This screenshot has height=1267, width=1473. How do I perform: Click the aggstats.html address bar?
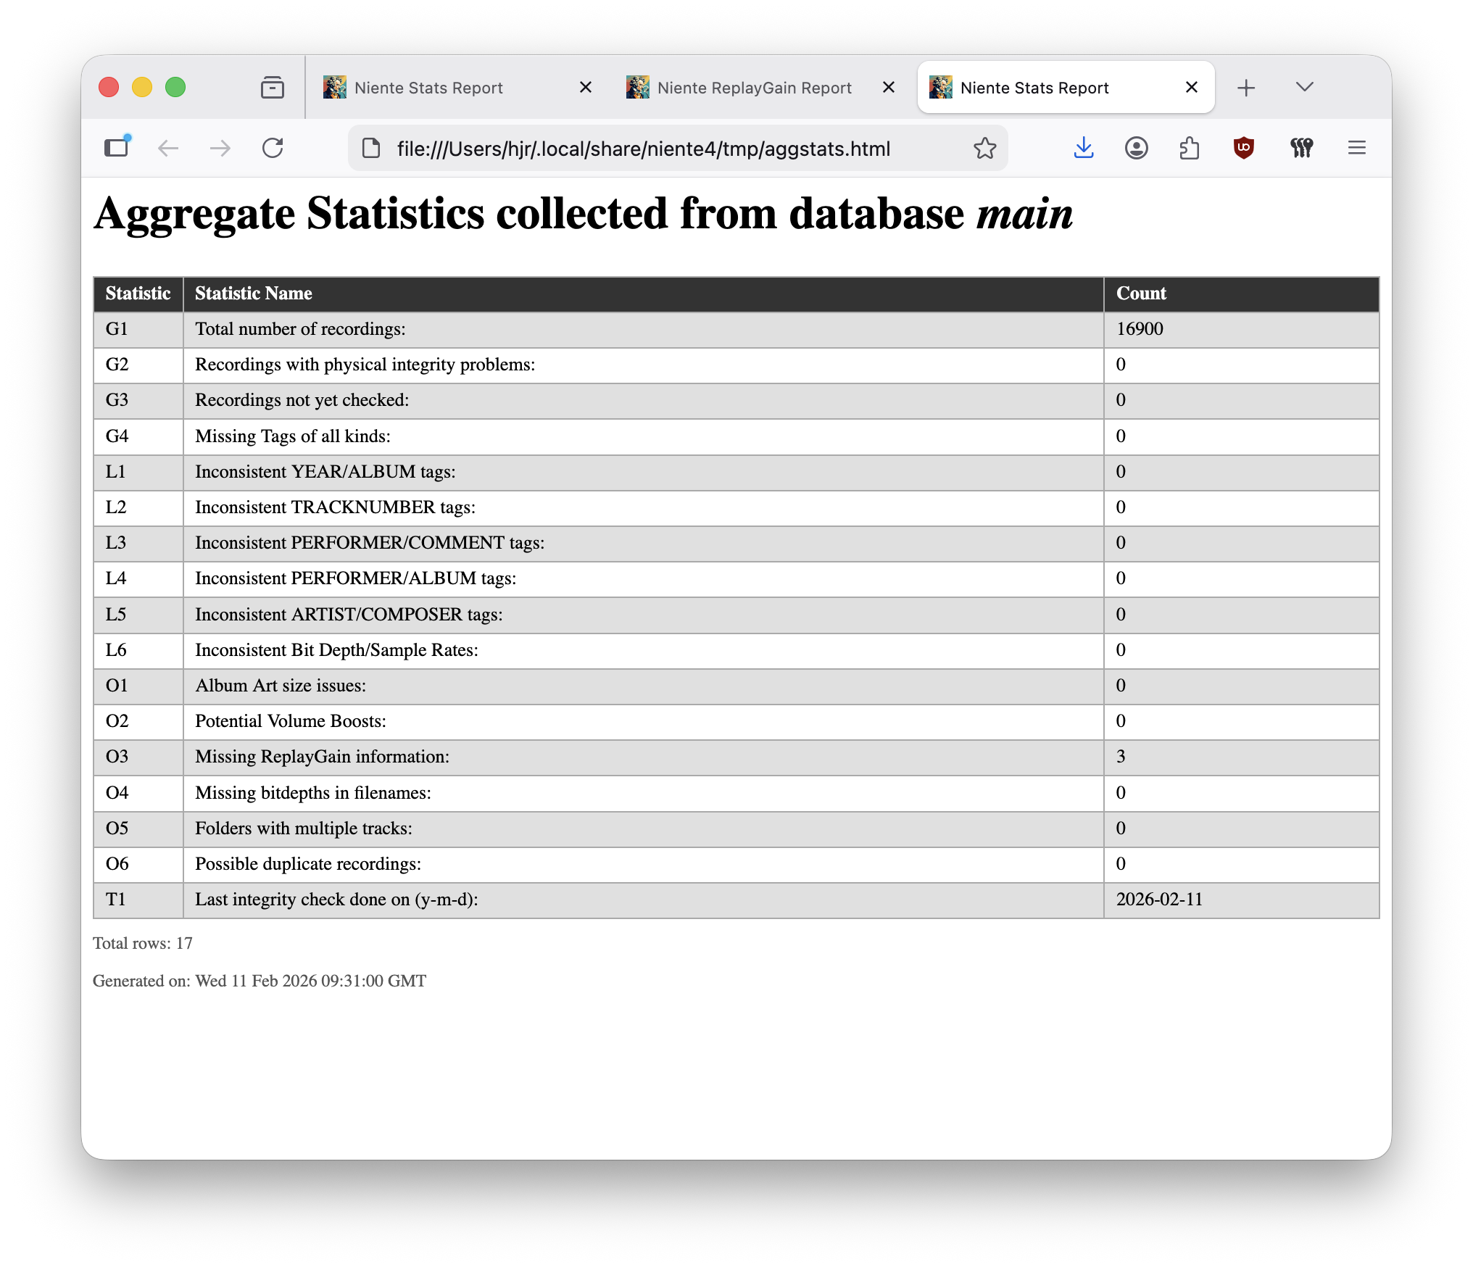[x=643, y=149]
